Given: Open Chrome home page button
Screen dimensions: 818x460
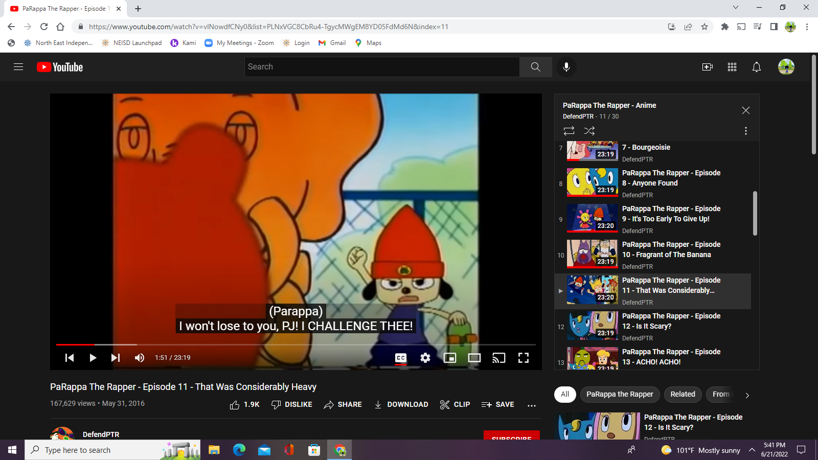Looking at the screenshot, I should pos(60,27).
